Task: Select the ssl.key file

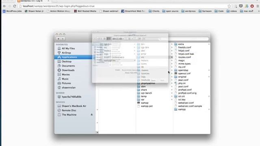Action: tap(182, 100)
